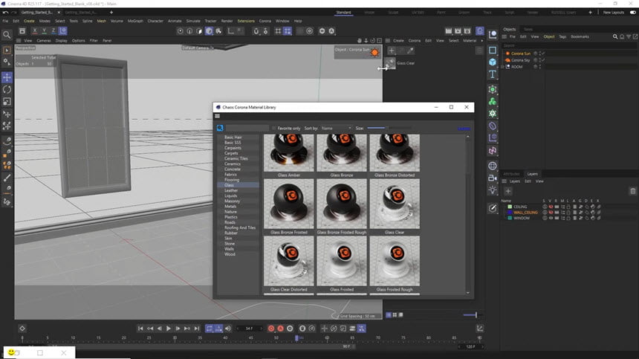The width and height of the screenshot is (639, 359).
Task: Enable Favorite only checkbox
Action: pos(274,128)
